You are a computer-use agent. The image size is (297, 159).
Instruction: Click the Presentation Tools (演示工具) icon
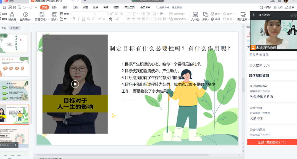click(x=243, y=15)
